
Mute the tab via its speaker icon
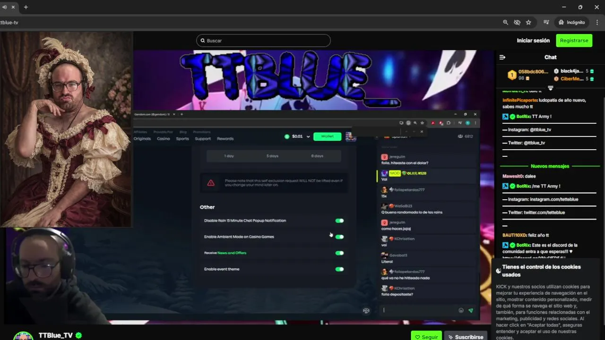[x=4, y=7]
